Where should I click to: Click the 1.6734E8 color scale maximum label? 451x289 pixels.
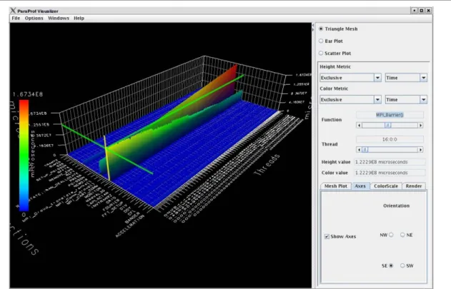(x=28, y=94)
